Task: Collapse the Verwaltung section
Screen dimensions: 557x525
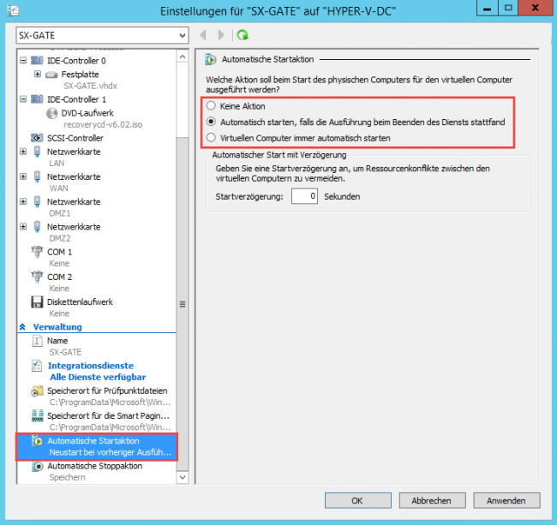Action: (x=23, y=327)
